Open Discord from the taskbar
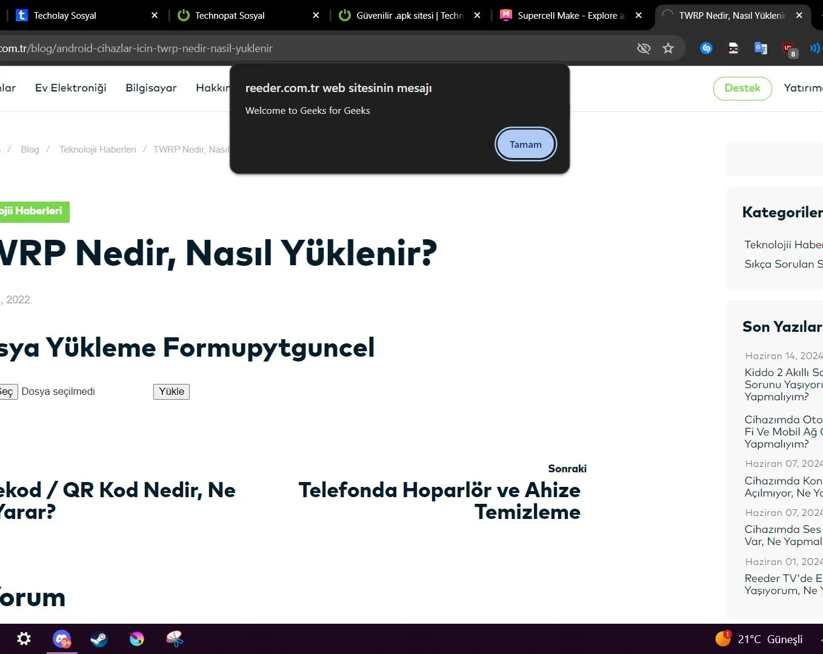 [62, 639]
